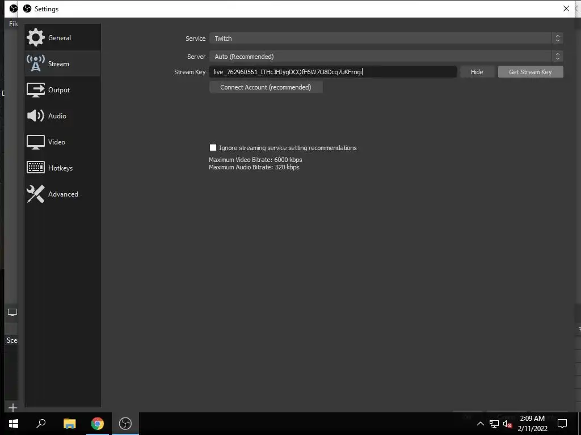Close the Settings window
This screenshot has height=435, width=581.
point(566,8)
